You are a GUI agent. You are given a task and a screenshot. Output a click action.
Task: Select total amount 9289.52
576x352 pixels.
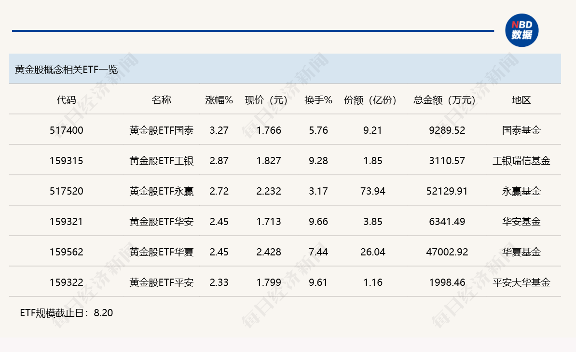[447, 130]
